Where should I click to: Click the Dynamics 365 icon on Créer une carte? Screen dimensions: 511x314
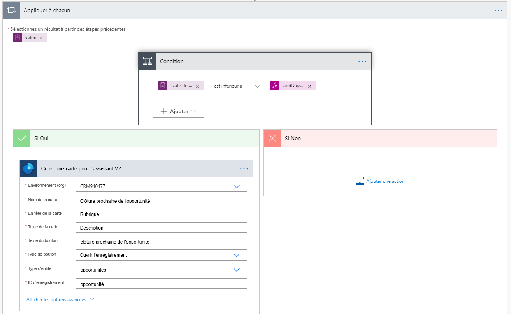(x=28, y=168)
